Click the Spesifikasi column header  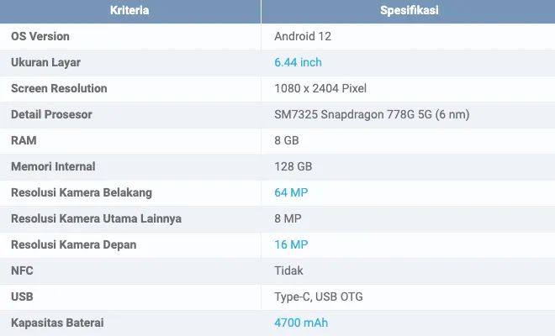[x=408, y=11]
